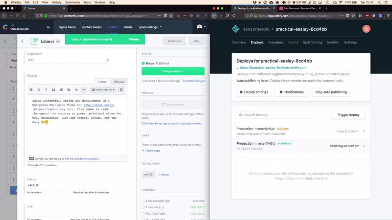The height and width of the screenshot is (220, 392).
Task: Toggle bold in Excerpt editor toolbar
Action: tap(39, 90)
